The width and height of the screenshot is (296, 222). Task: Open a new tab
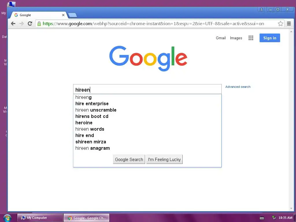coord(73,15)
